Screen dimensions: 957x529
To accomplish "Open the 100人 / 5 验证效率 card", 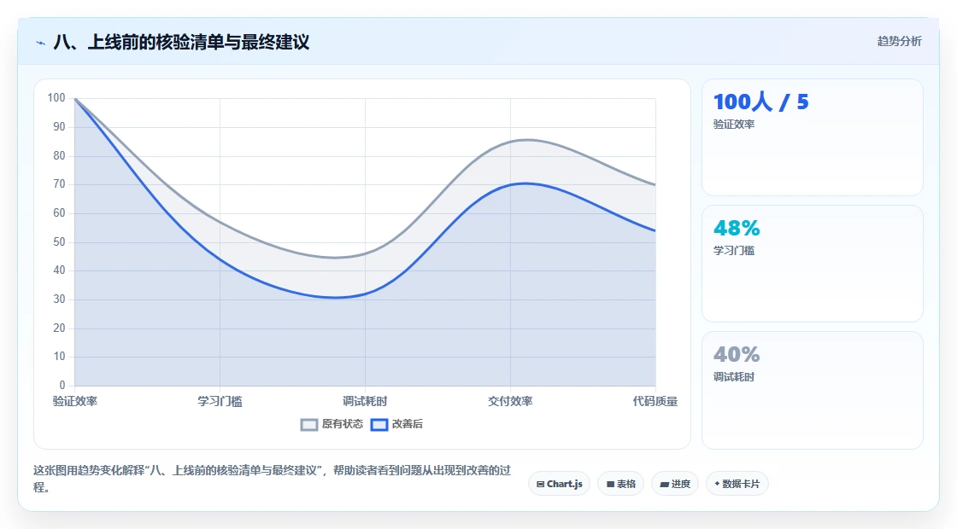I will (813, 137).
